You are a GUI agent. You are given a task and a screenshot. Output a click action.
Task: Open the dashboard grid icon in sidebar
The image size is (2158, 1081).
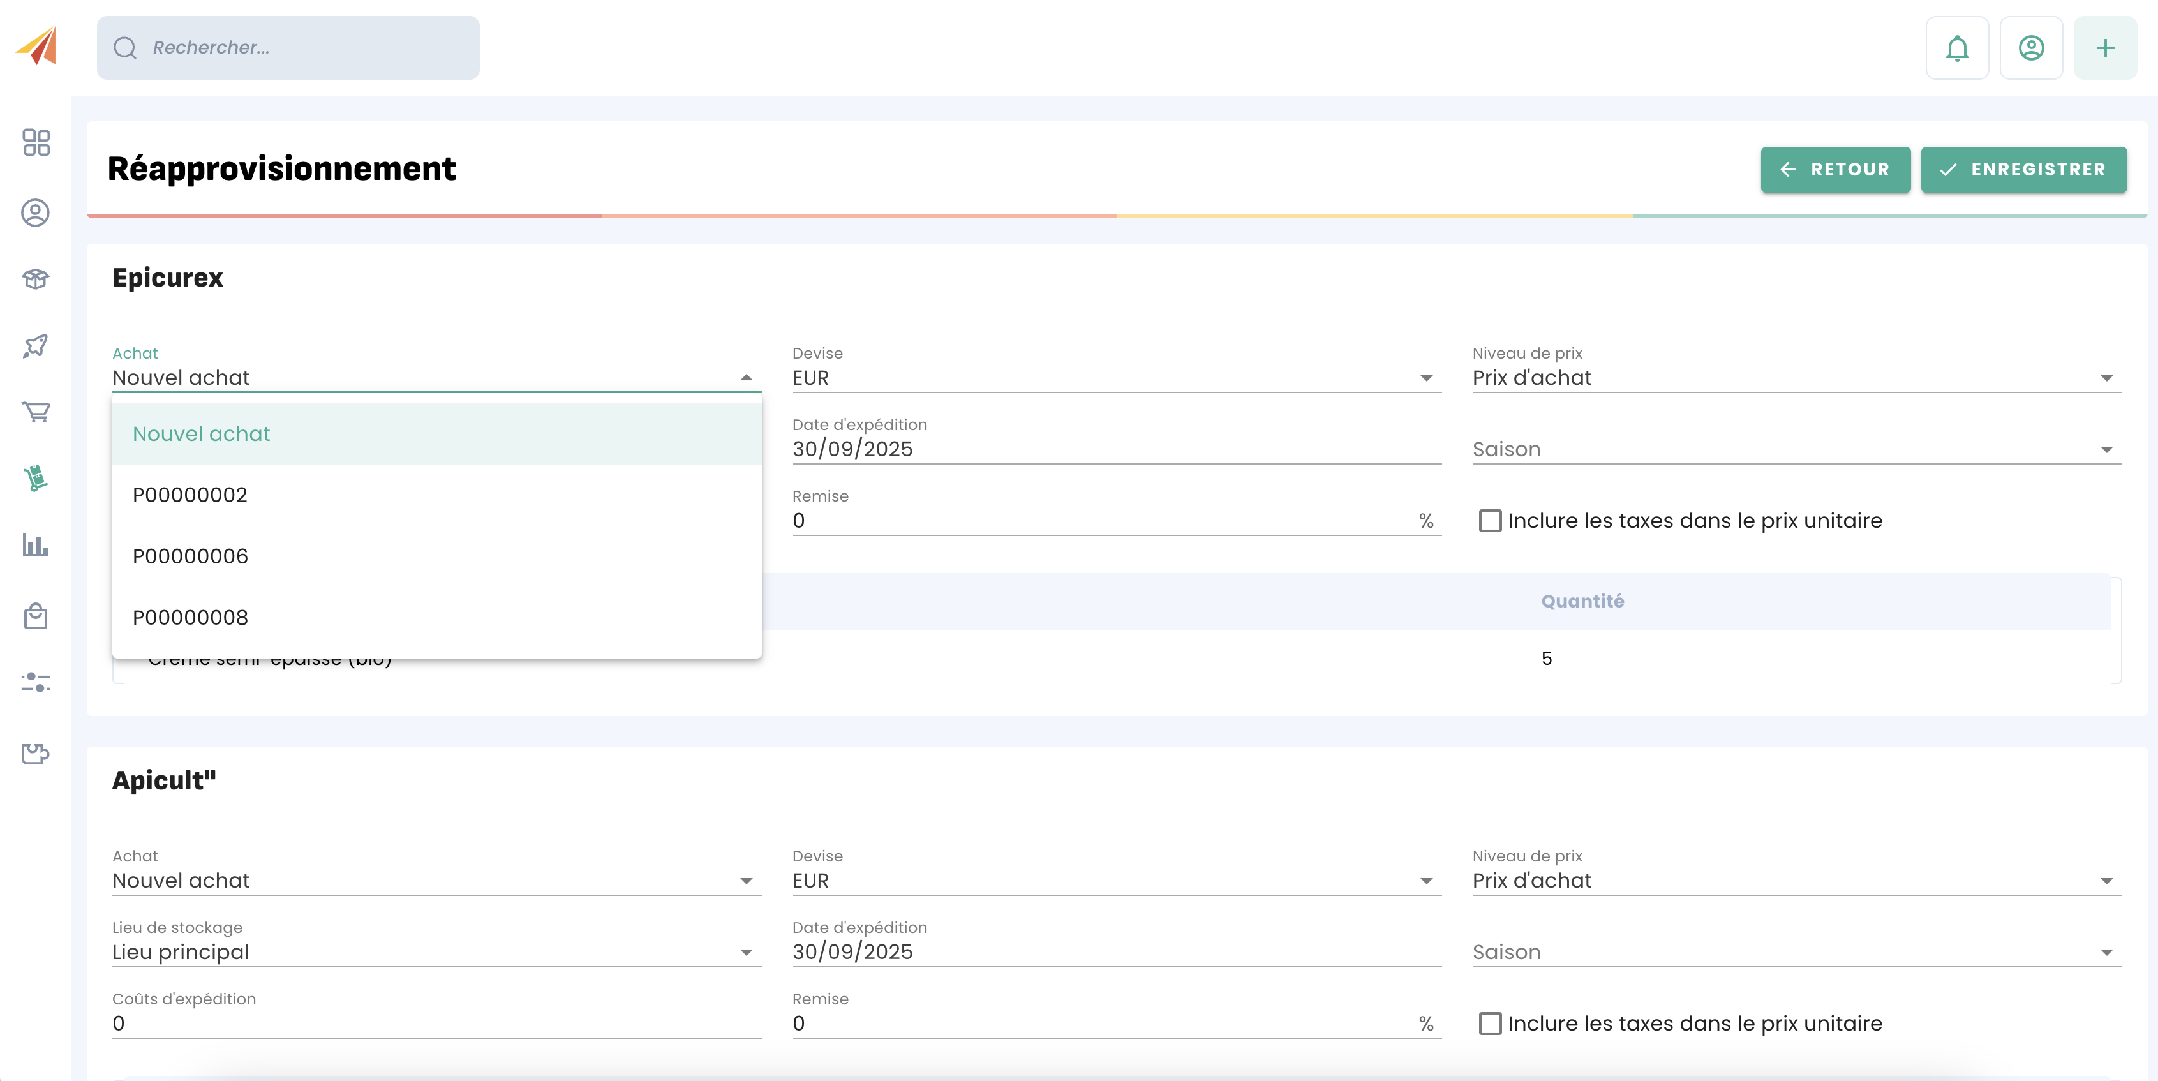pos(36,142)
